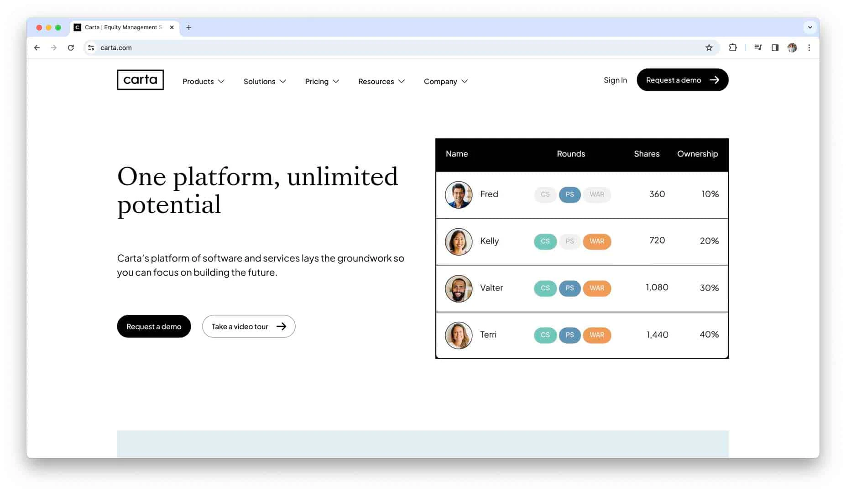Viewport: 846px width, 493px height.
Task: Expand the Solutions dropdown menu
Action: click(265, 81)
